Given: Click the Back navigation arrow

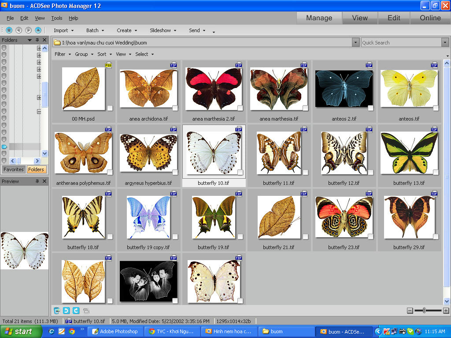Looking at the screenshot, I should 18,30.
